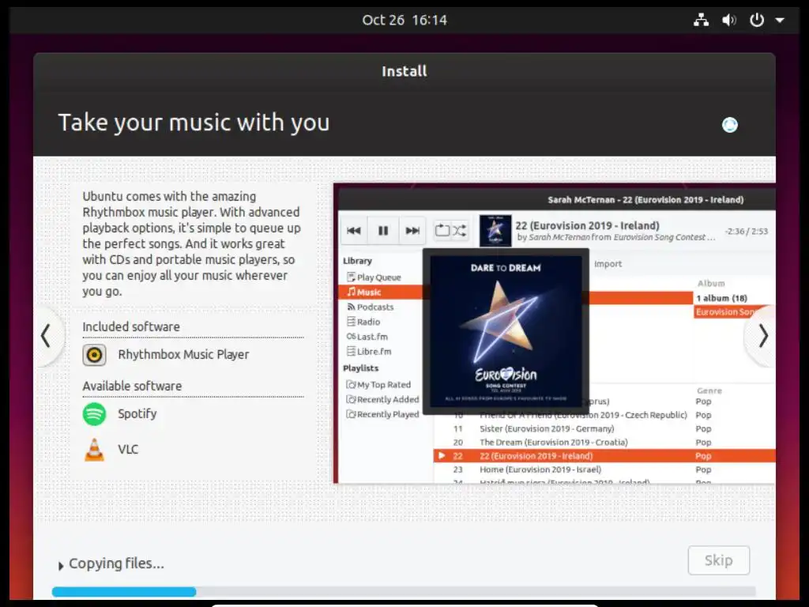Open the network status icon in top bar
This screenshot has width=809, height=607.
pyautogui.click(x=701, y=20)
